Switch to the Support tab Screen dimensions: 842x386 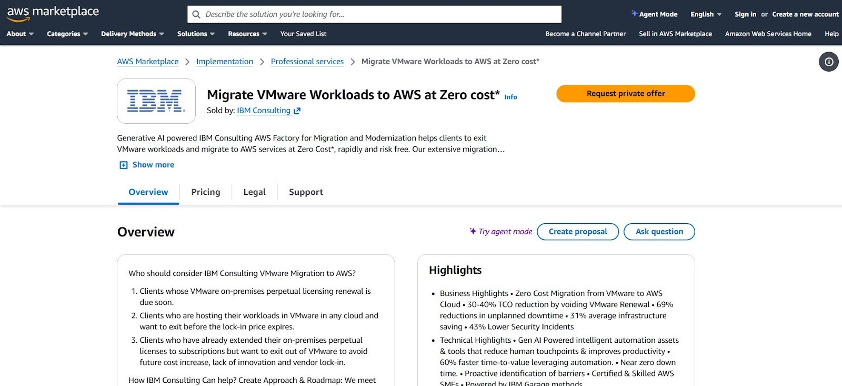(306, 192)
